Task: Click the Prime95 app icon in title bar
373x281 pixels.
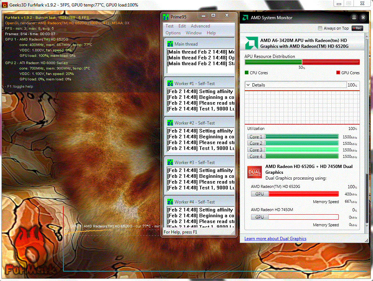Action: pyautogui.click(x=166, y=17)
